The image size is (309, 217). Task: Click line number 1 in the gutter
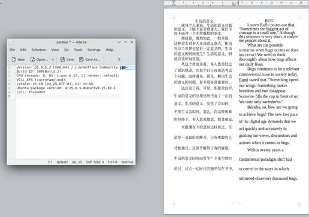pyautogui.click(x=9, y=68)
